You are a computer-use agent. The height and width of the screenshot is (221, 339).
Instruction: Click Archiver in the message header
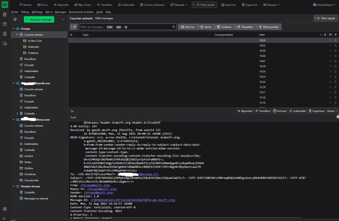click(280, 111)
